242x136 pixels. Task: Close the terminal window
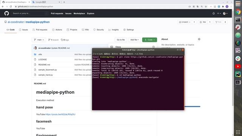pos(183,50)
